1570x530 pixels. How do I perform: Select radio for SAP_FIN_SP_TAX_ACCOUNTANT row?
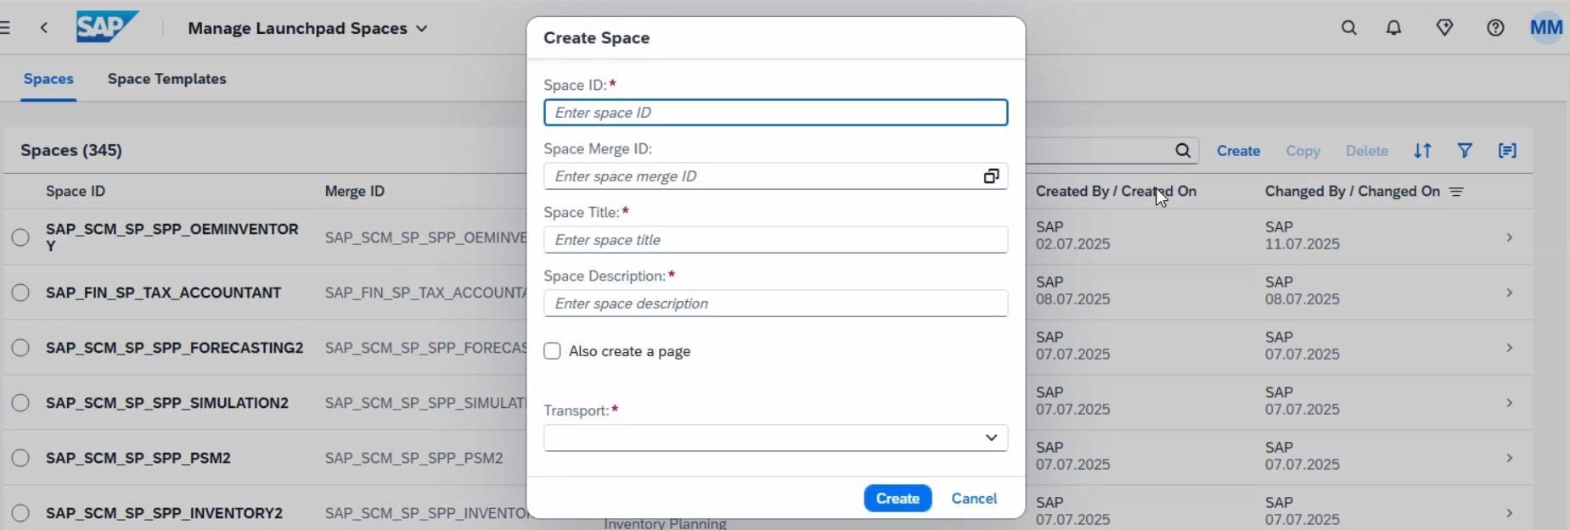(20, 293)
